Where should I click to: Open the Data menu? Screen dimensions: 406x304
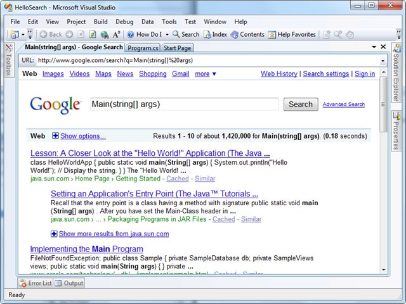point(148,22)
